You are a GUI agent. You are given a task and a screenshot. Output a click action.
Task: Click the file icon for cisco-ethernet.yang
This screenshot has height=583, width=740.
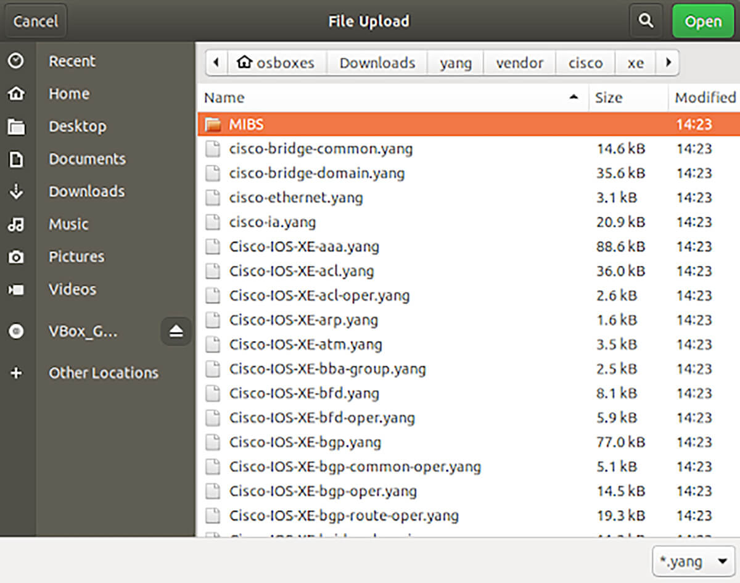pyautogui.click(x=213, y=197)
